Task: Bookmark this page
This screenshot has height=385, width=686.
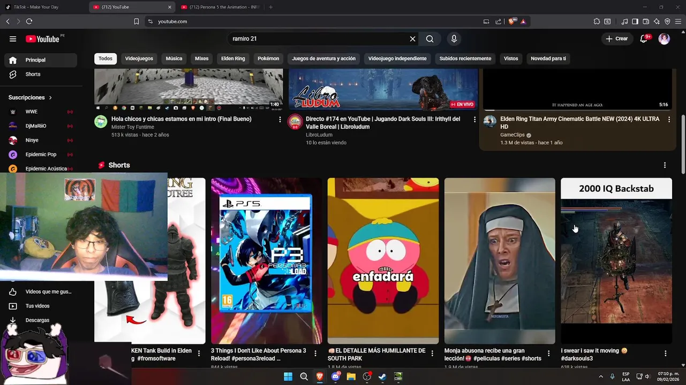Action: (x=136, y=21)
